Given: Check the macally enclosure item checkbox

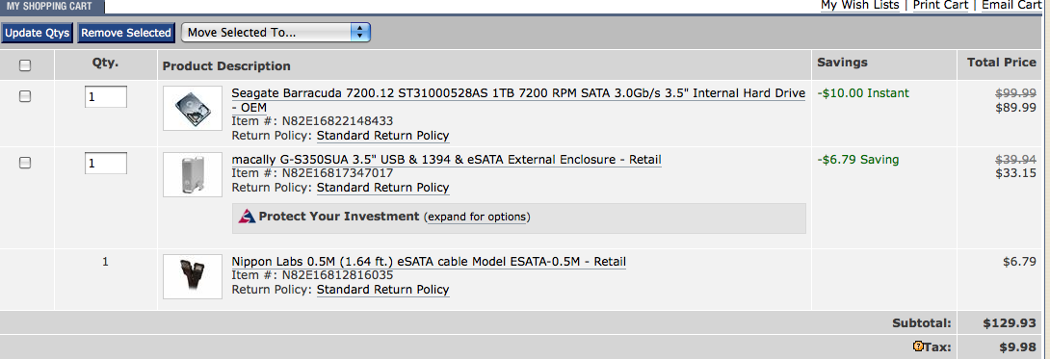Looking at the screenshot, I should (25, 163).
